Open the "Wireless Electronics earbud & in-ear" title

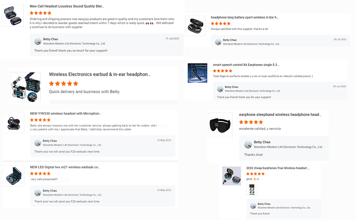[x=99, y=74]
